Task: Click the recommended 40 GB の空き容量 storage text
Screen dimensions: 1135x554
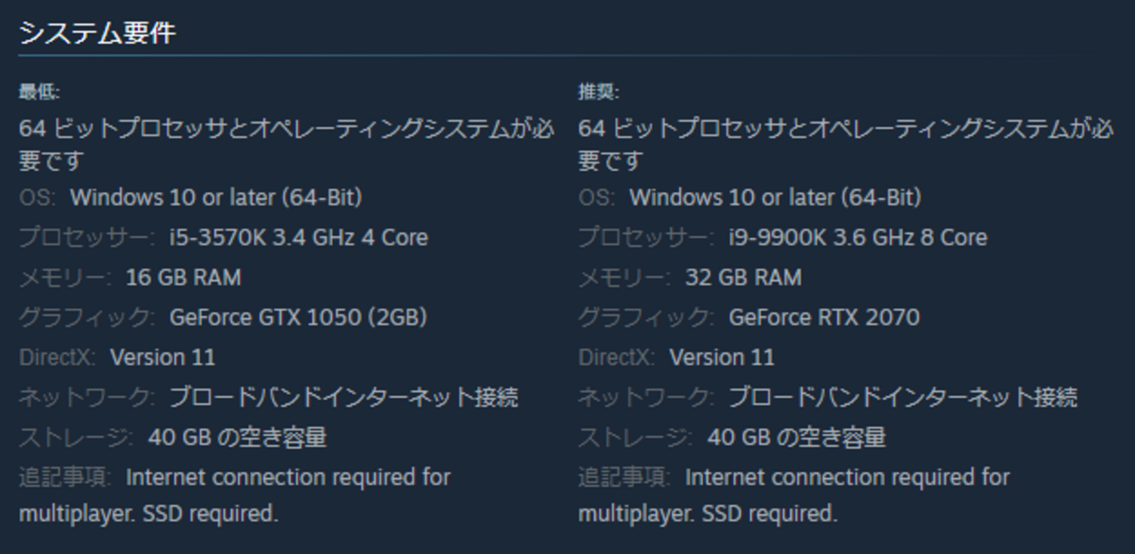Action: [796, 437]
